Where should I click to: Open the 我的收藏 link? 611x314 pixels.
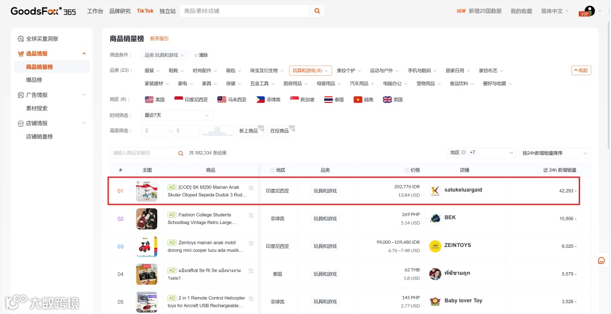coord(521,11)
